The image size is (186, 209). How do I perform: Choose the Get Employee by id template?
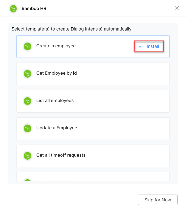[x=56, y=73]
